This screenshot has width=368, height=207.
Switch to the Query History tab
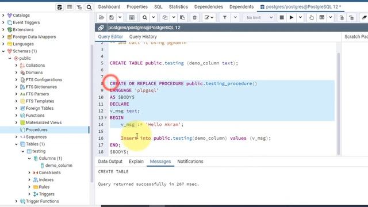click(x=143, y=37)
